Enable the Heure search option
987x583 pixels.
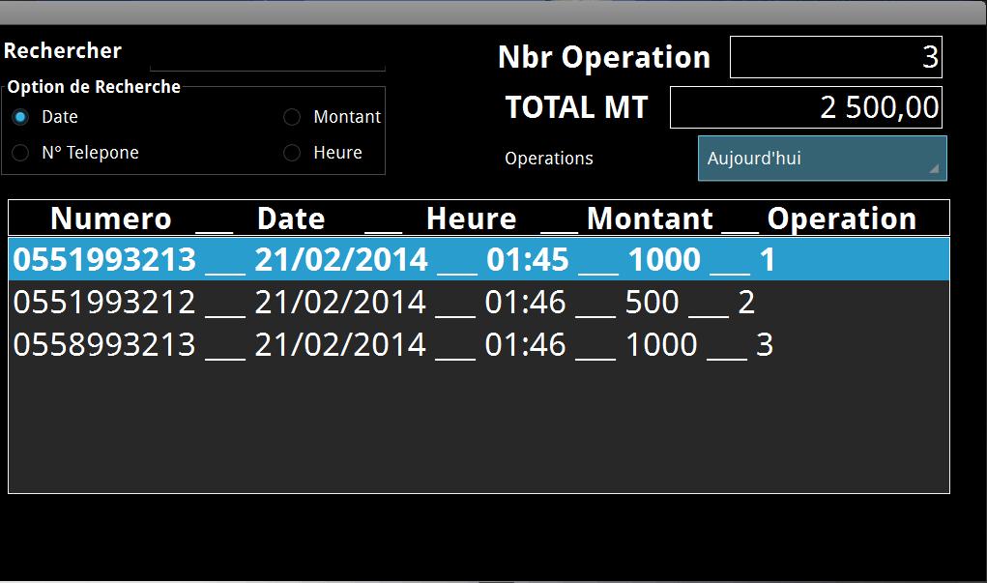coord(292,153)
